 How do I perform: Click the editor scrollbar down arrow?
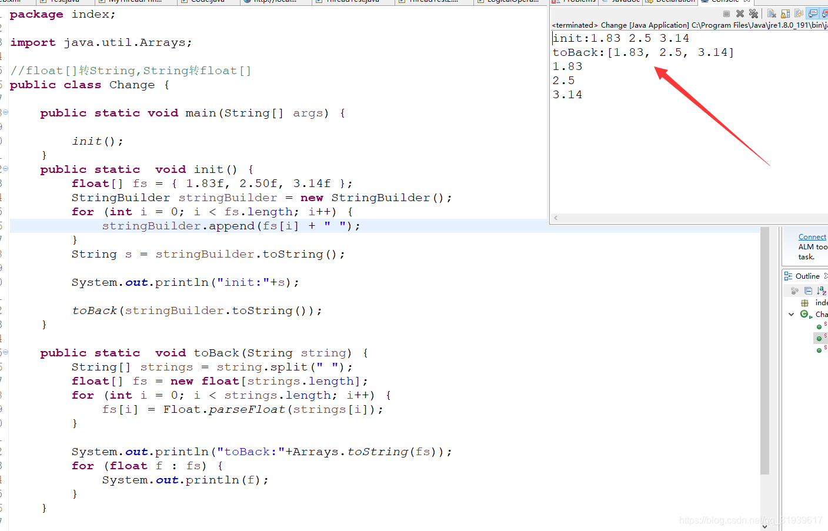click(x=764, y=526)
